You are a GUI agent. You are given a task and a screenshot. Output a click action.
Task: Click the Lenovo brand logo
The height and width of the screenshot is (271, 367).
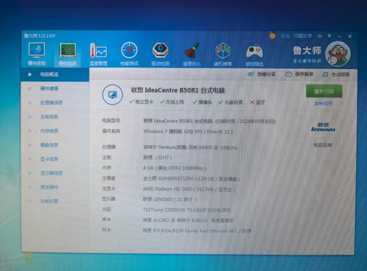[x=323, y=127]
